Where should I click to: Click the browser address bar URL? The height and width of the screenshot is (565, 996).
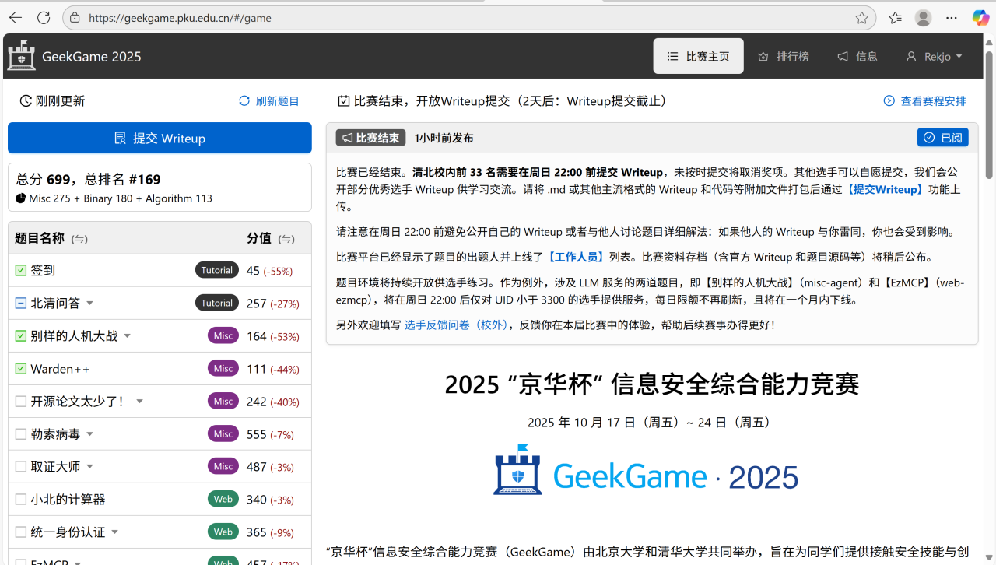pyautogui.click(x=180, y=17)
